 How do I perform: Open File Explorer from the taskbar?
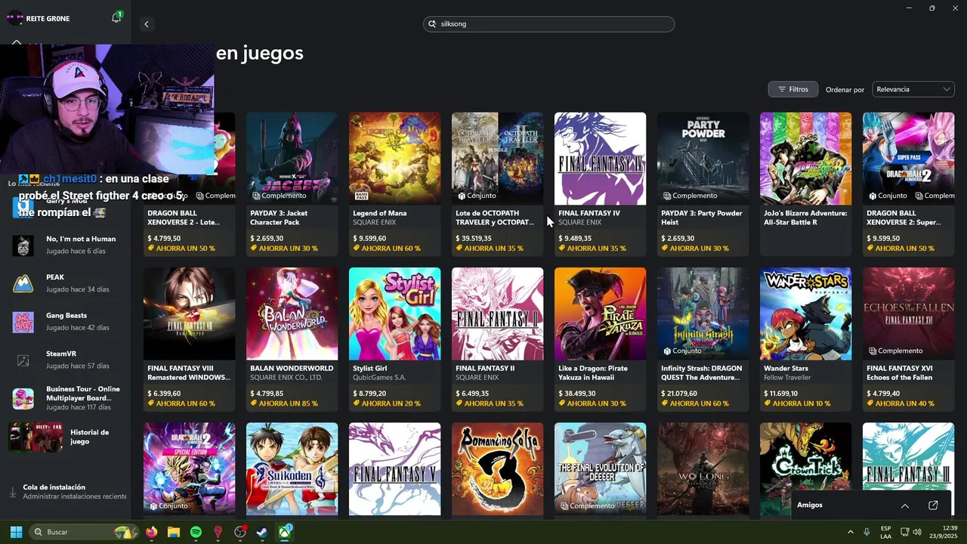pyautogui.click(x=174, y=532)
